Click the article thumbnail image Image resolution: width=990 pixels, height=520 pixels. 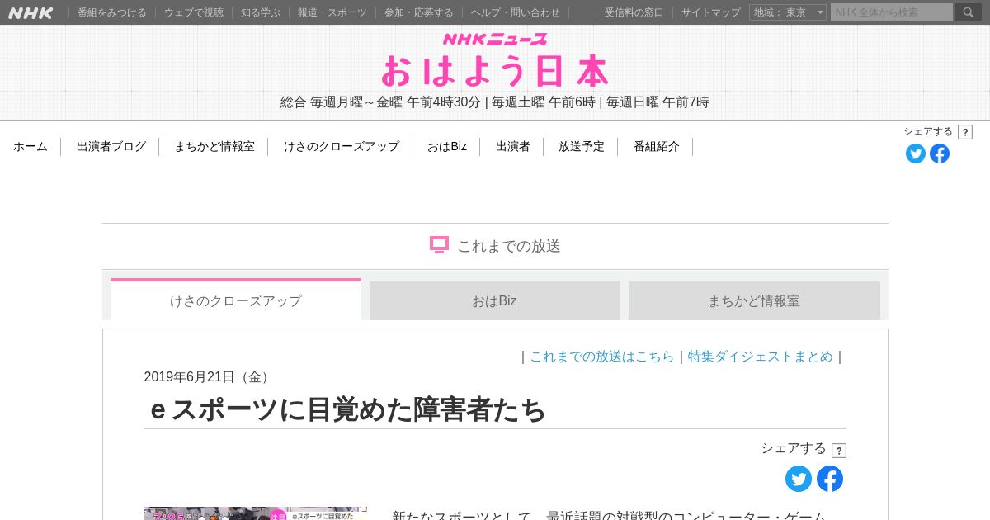[256, 513]
